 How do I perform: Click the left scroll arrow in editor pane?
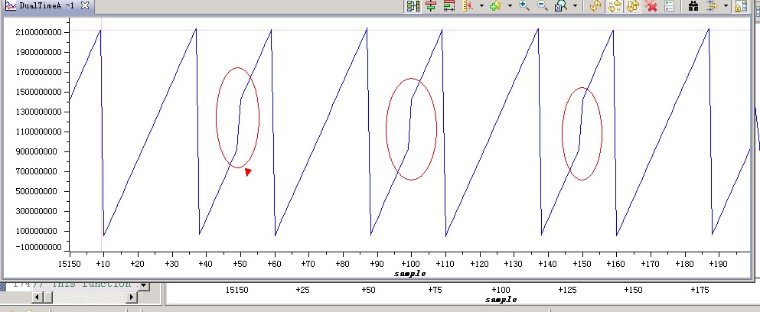pyautogui.click(x=36, y=297)
